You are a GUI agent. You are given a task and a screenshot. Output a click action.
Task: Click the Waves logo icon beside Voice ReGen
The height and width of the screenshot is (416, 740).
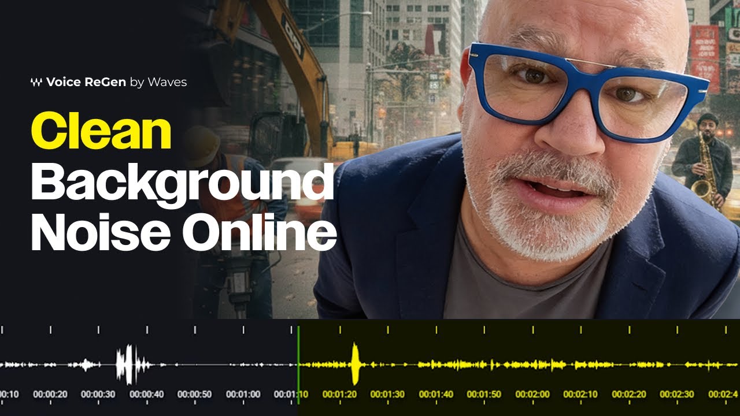36,82
